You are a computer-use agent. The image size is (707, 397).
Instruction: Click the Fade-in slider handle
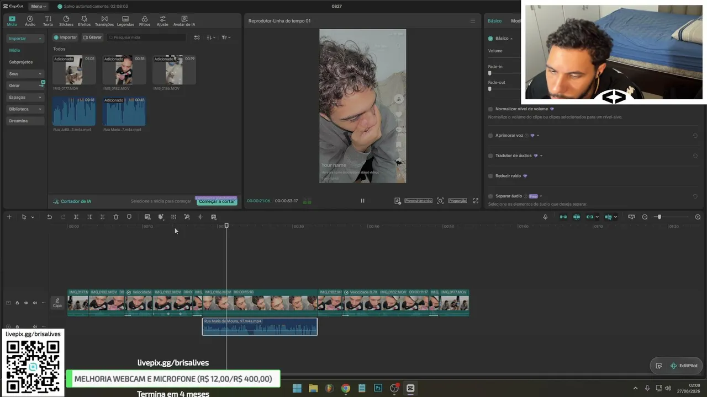[x=489, y=73]
